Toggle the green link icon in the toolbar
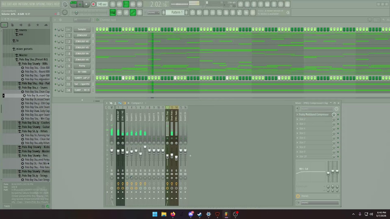Screen dimensions: 390x219 click(133, 12)
